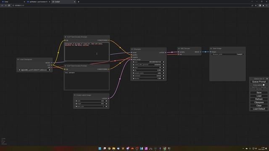
Task: Collapse the negative CLIP Text Encode node dot
Action: click(x=66, y=66)
